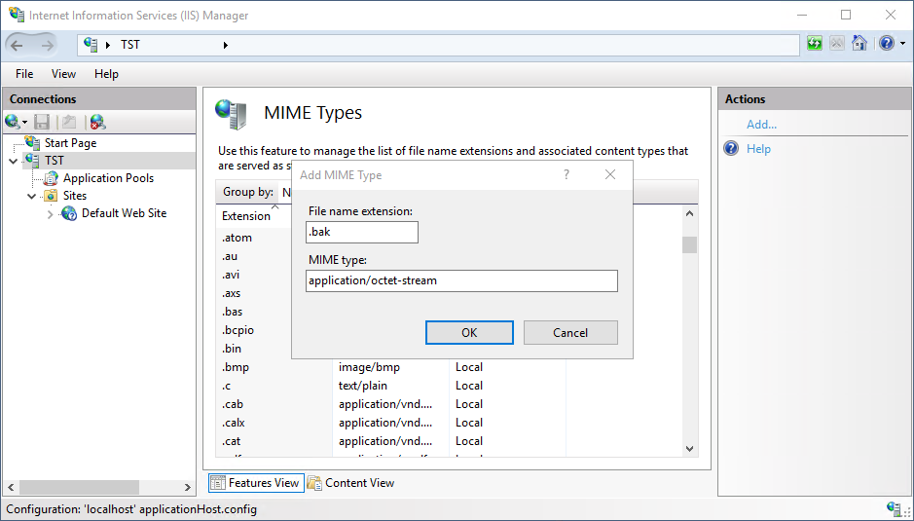Close the Add MIME Type dialog
Screen dimensions: 914x521
click(x=609, y=174)
